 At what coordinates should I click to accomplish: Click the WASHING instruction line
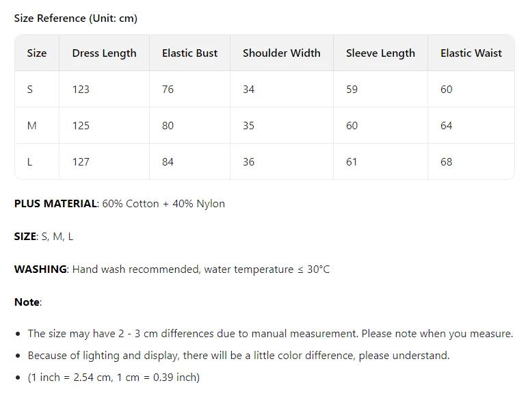[x=172, y=269]
